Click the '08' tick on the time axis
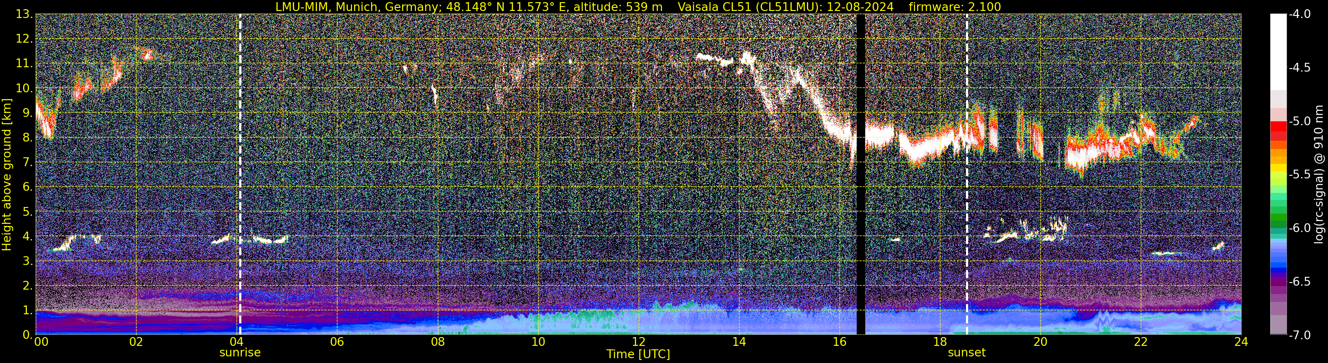 pos(437,341)
